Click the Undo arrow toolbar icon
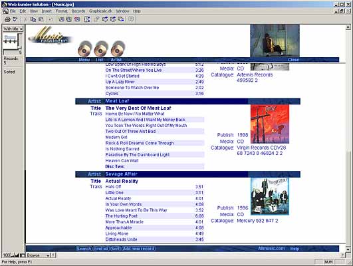Screen dimensions: 353x266 pyautogui.click(x=51, y=19)
